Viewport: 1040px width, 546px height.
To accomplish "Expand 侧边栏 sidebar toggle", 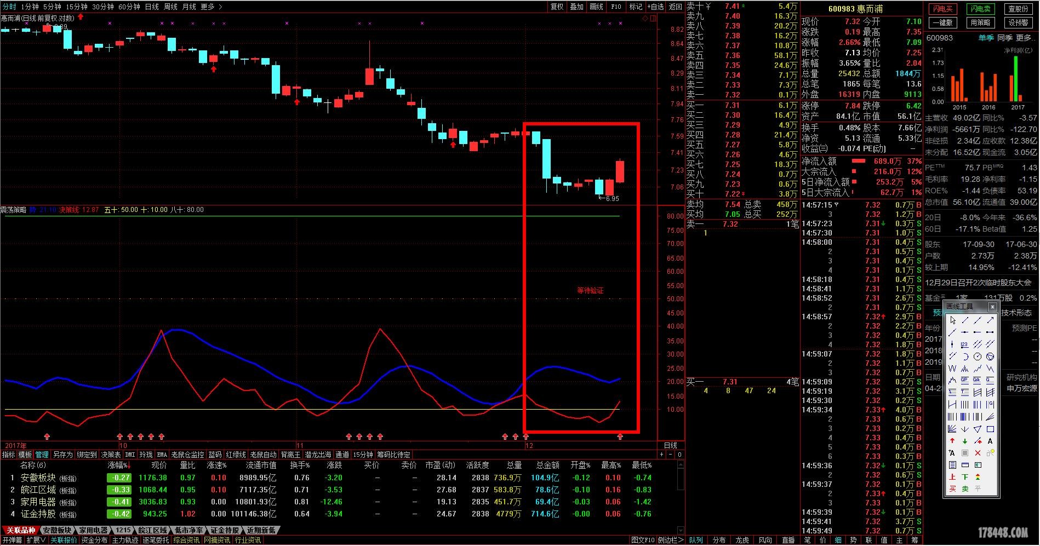I will (670, 540).
